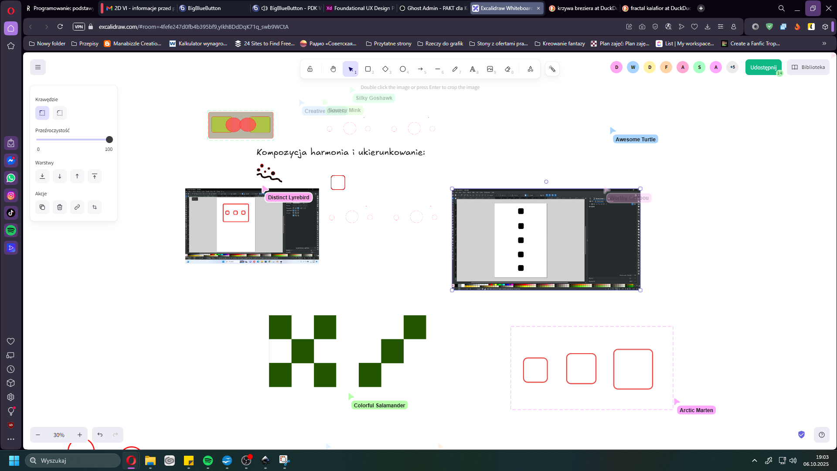Click the Przeźroczystość opacity slider handle

point(109,140)
